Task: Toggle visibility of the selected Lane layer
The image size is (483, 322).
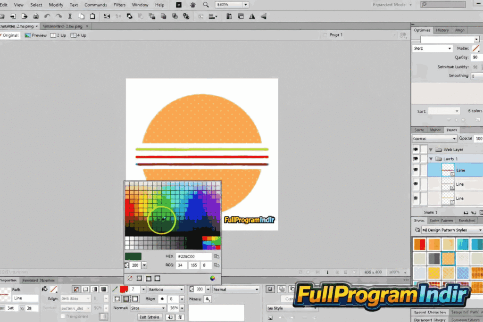Action: (416, 170)
